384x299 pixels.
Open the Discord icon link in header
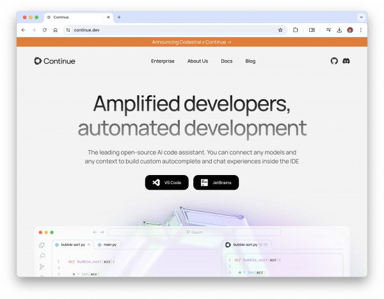click(x=346, y=61)
